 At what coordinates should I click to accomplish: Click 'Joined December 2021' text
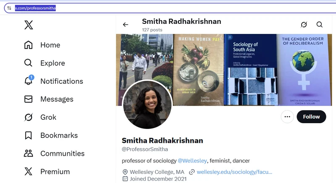(x=158, y=179)
